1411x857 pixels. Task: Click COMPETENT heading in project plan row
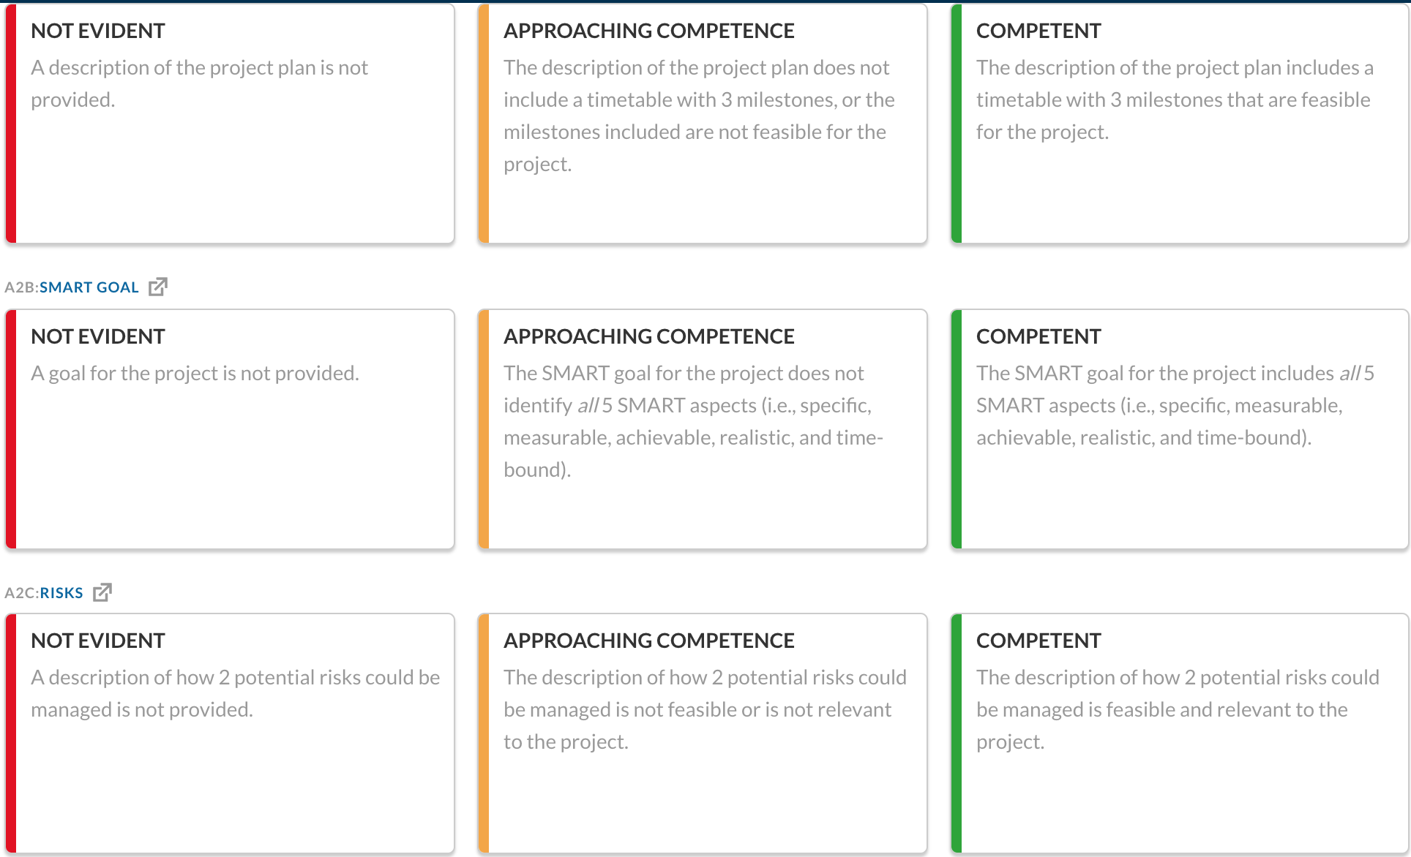1038,31
